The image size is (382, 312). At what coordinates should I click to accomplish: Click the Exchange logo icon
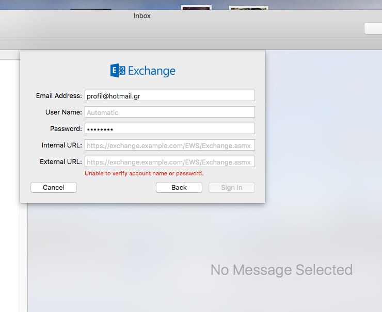coord(118,71)
